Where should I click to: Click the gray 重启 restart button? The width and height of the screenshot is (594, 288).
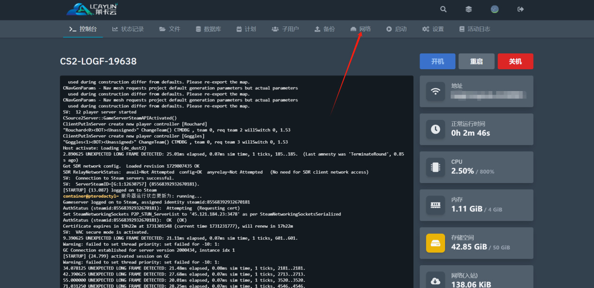click(477, 61)
